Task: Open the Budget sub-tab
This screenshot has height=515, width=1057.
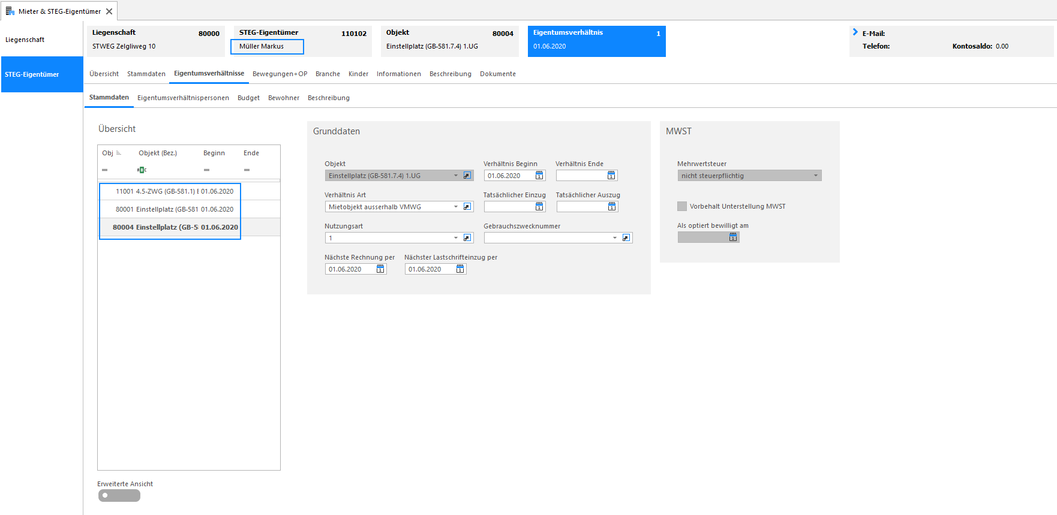Action: click(x=248, y=98)
